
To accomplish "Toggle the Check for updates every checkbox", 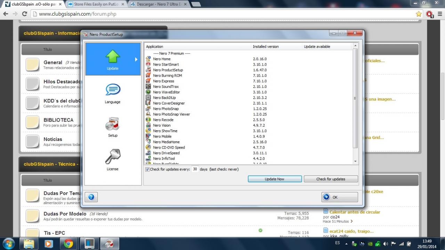I will pyautogui.click(x=147, y=169).
